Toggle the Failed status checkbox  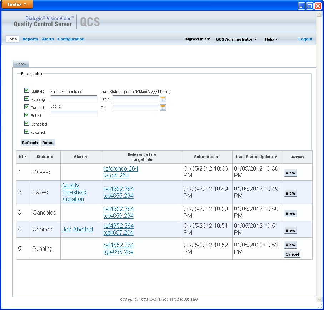(x=26, y=115)
